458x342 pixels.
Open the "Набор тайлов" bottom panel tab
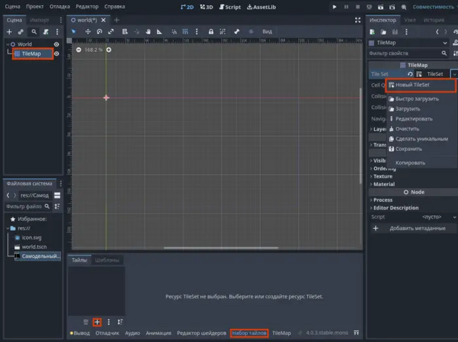tap(249, 332)
